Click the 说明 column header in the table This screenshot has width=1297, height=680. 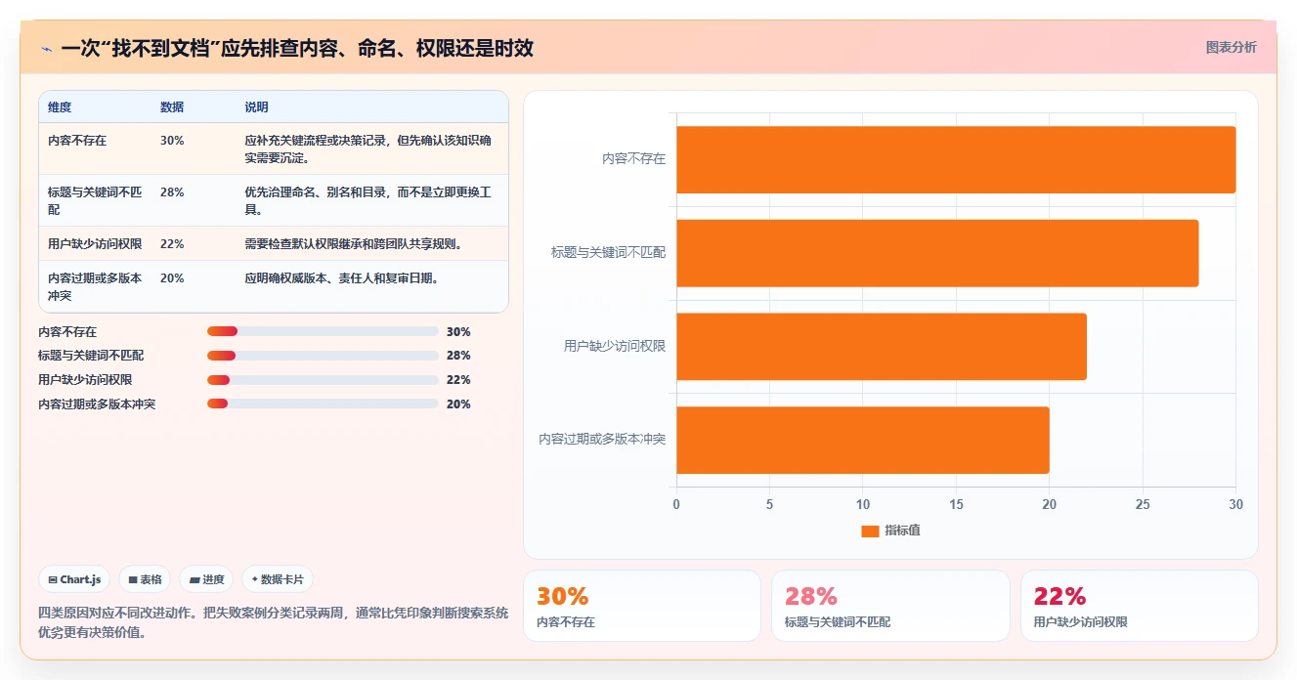[256, 107]
